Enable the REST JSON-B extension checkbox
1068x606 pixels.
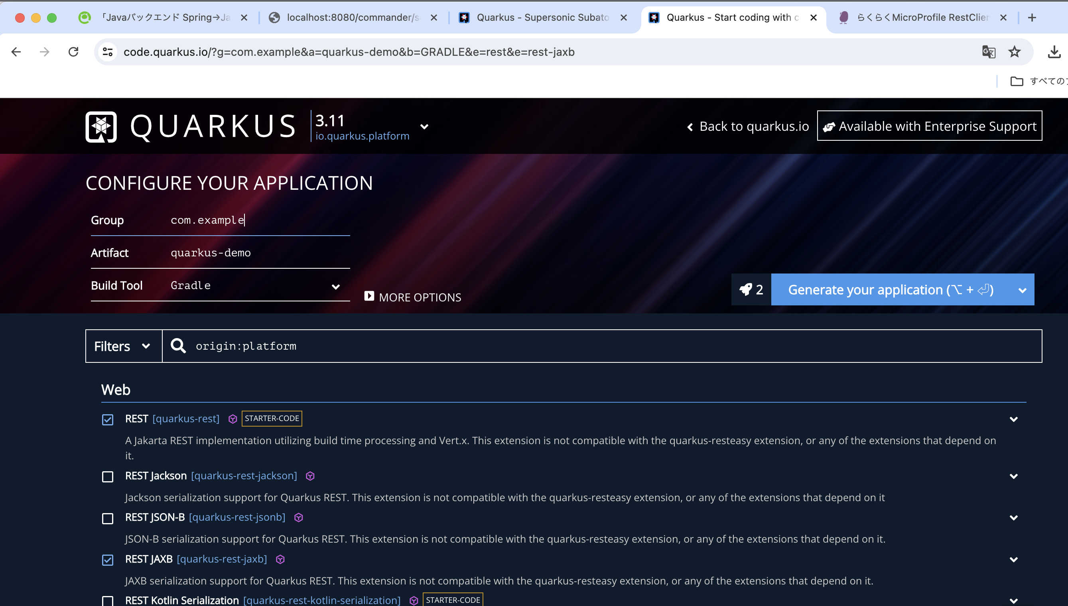[108, 518]
